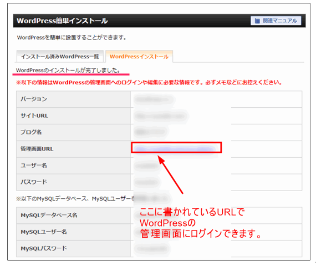Click the バージョン row label

[34, 99]
